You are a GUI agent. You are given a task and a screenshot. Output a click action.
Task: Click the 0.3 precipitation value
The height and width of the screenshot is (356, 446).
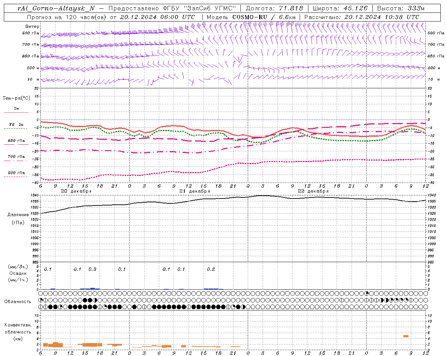92,269
